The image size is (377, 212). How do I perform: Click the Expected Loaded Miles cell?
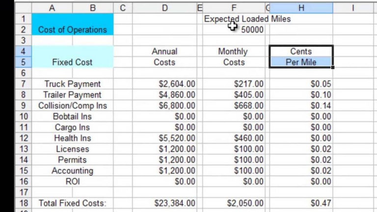click(x=247, y=19)
